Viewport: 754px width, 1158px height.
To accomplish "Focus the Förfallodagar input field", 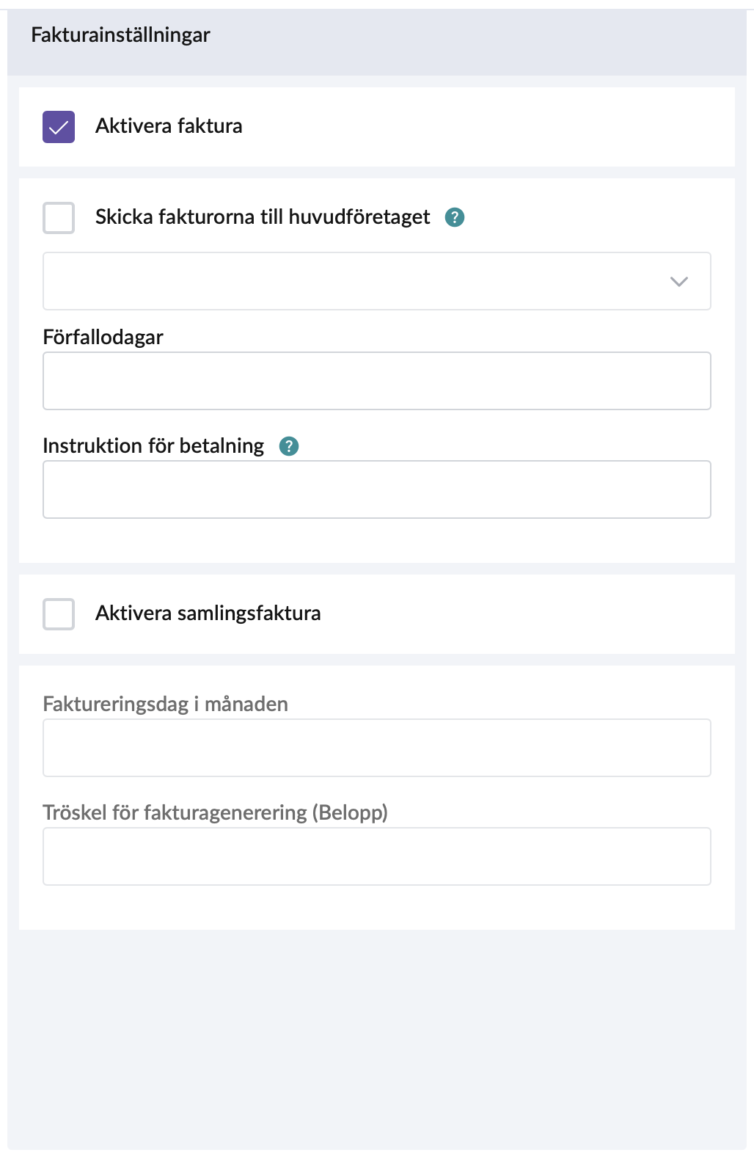I will (377, 381).
